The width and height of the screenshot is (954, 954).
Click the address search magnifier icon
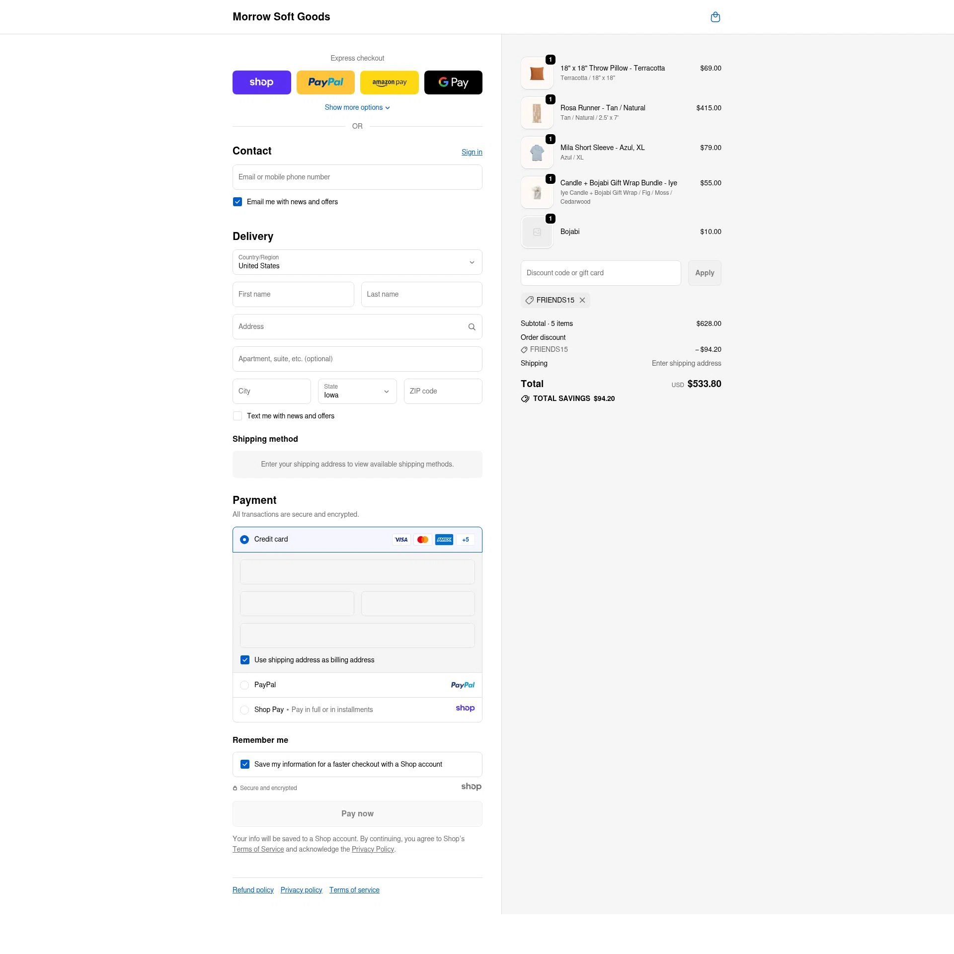tap(472, 326)
